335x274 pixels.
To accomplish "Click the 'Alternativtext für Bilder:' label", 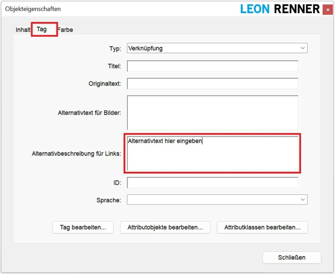I will point(89,113).
